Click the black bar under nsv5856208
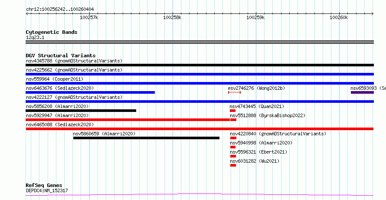 (x=81, y=111)
